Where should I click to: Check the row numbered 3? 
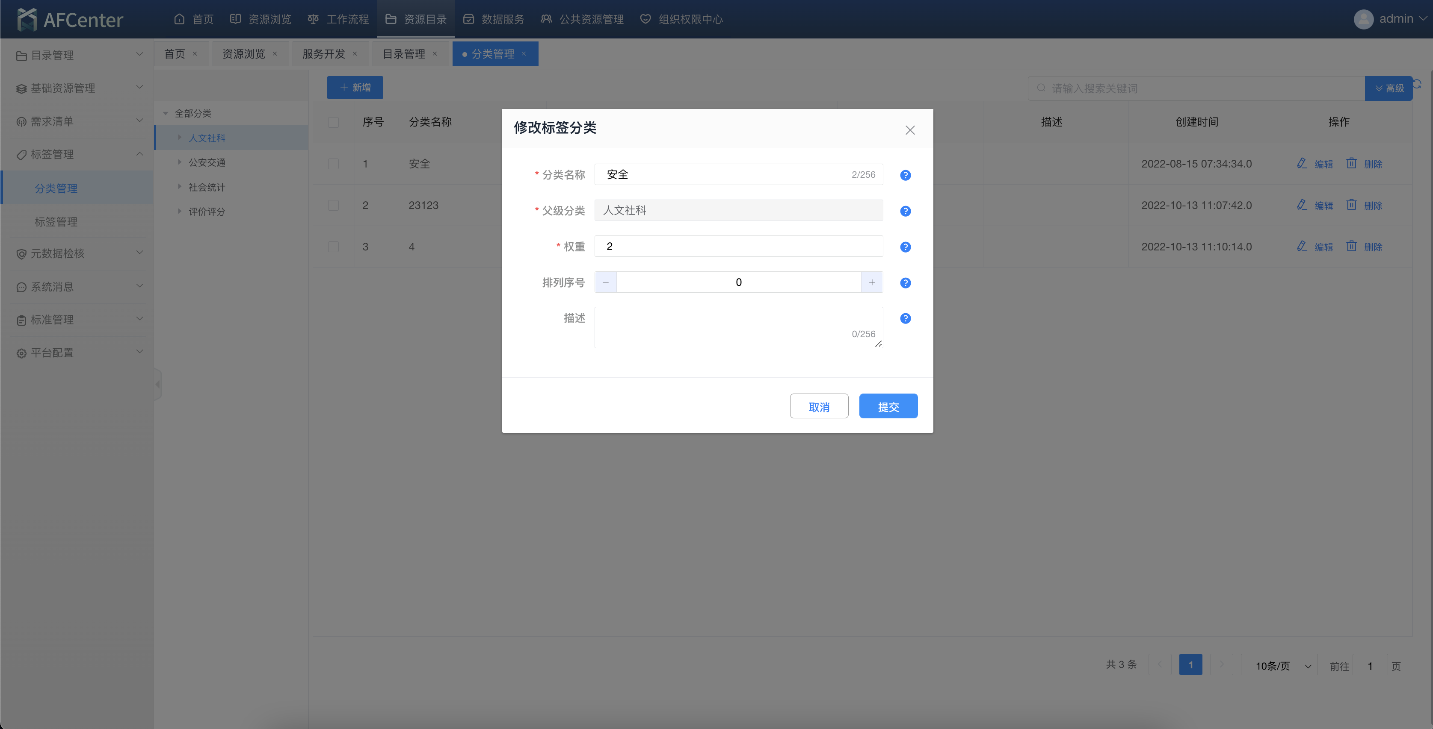click(x=333, y=247)
